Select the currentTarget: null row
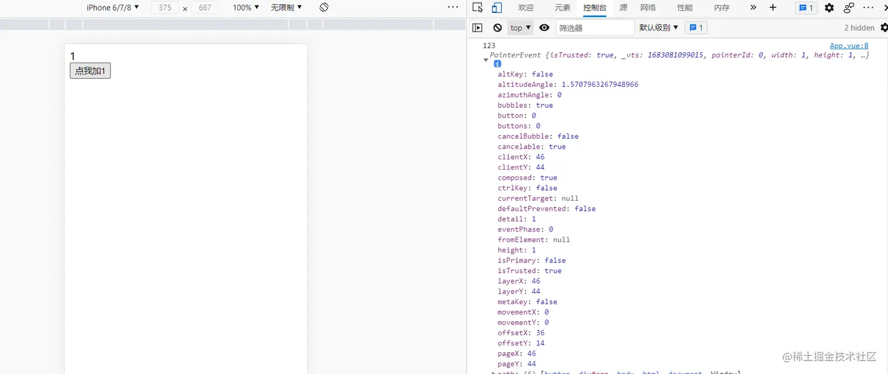The image size is (888, 374). tap(538, 198)
